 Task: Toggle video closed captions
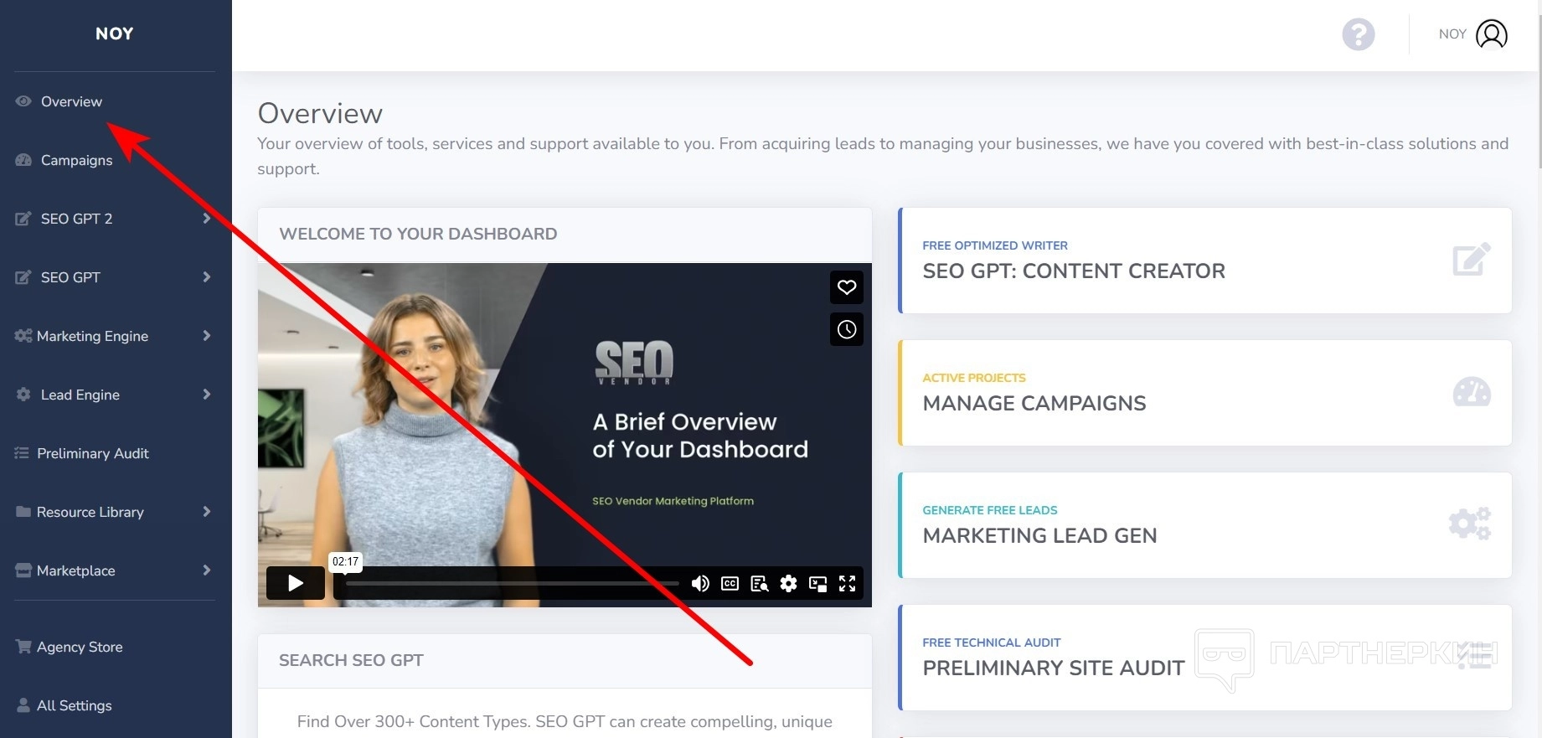[x=730, y=584]
